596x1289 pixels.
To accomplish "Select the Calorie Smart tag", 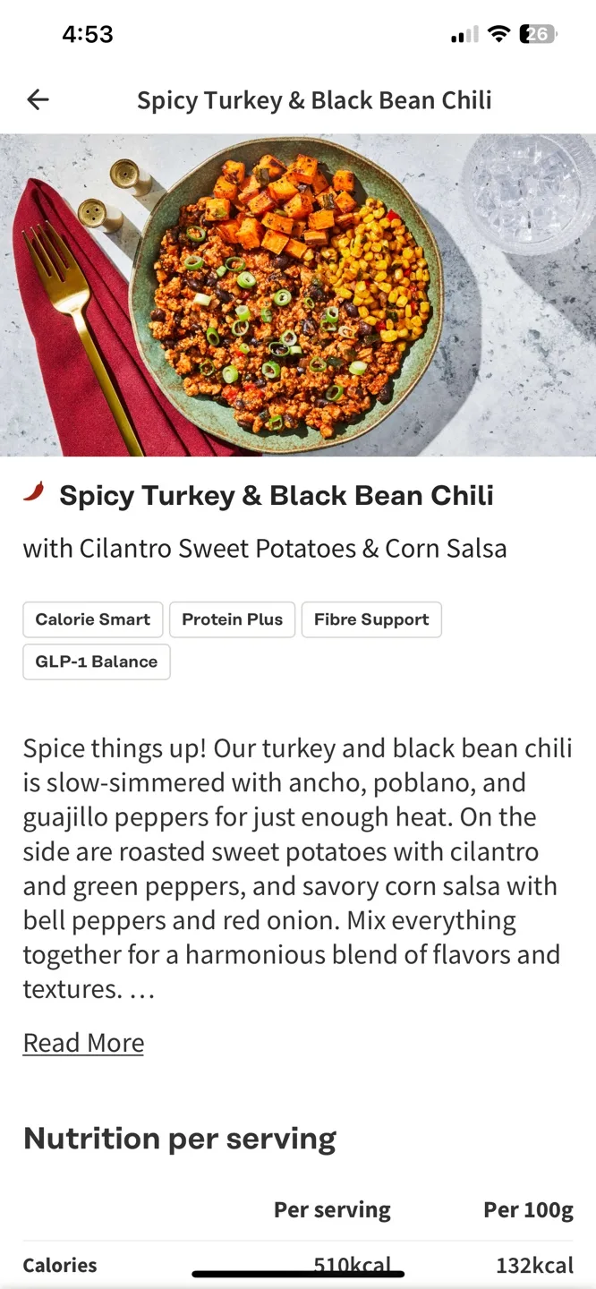I will click(92, 619).
